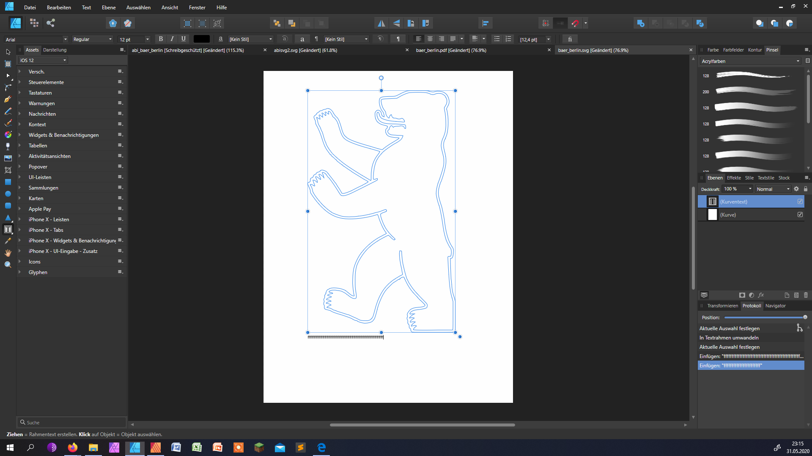This screenshot has width=812, height=456.
Task: Align text center
Action: click(x=430, y=39)
